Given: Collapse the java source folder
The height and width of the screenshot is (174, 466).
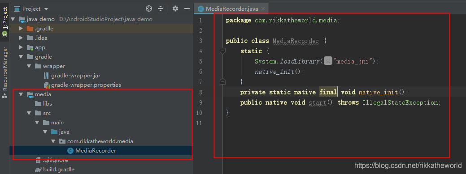Looking at the screenshot, I should 45,132.
